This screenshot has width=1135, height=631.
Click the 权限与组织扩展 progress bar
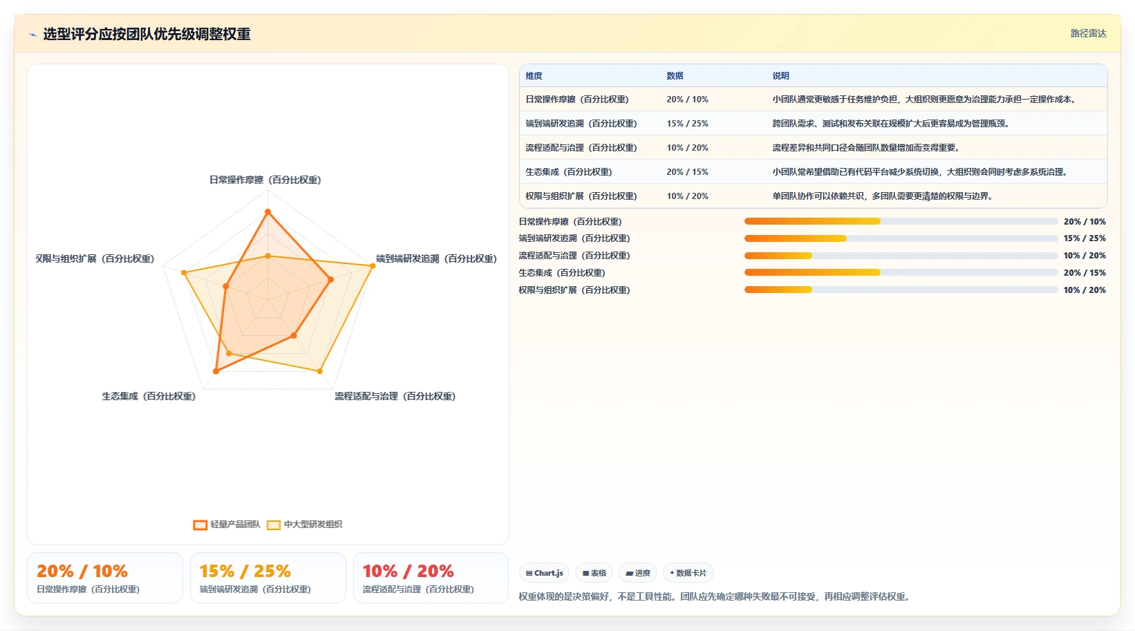coord(901,290)
